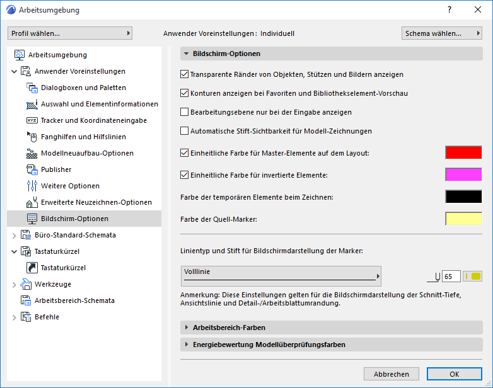Screen dimensions: 493x388
Task: Select Fanghilfen und Hilfslinien entry
Action: point(83,137)
